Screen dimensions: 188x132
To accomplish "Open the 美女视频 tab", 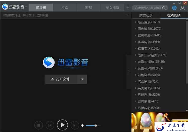I will click(112, 8).
